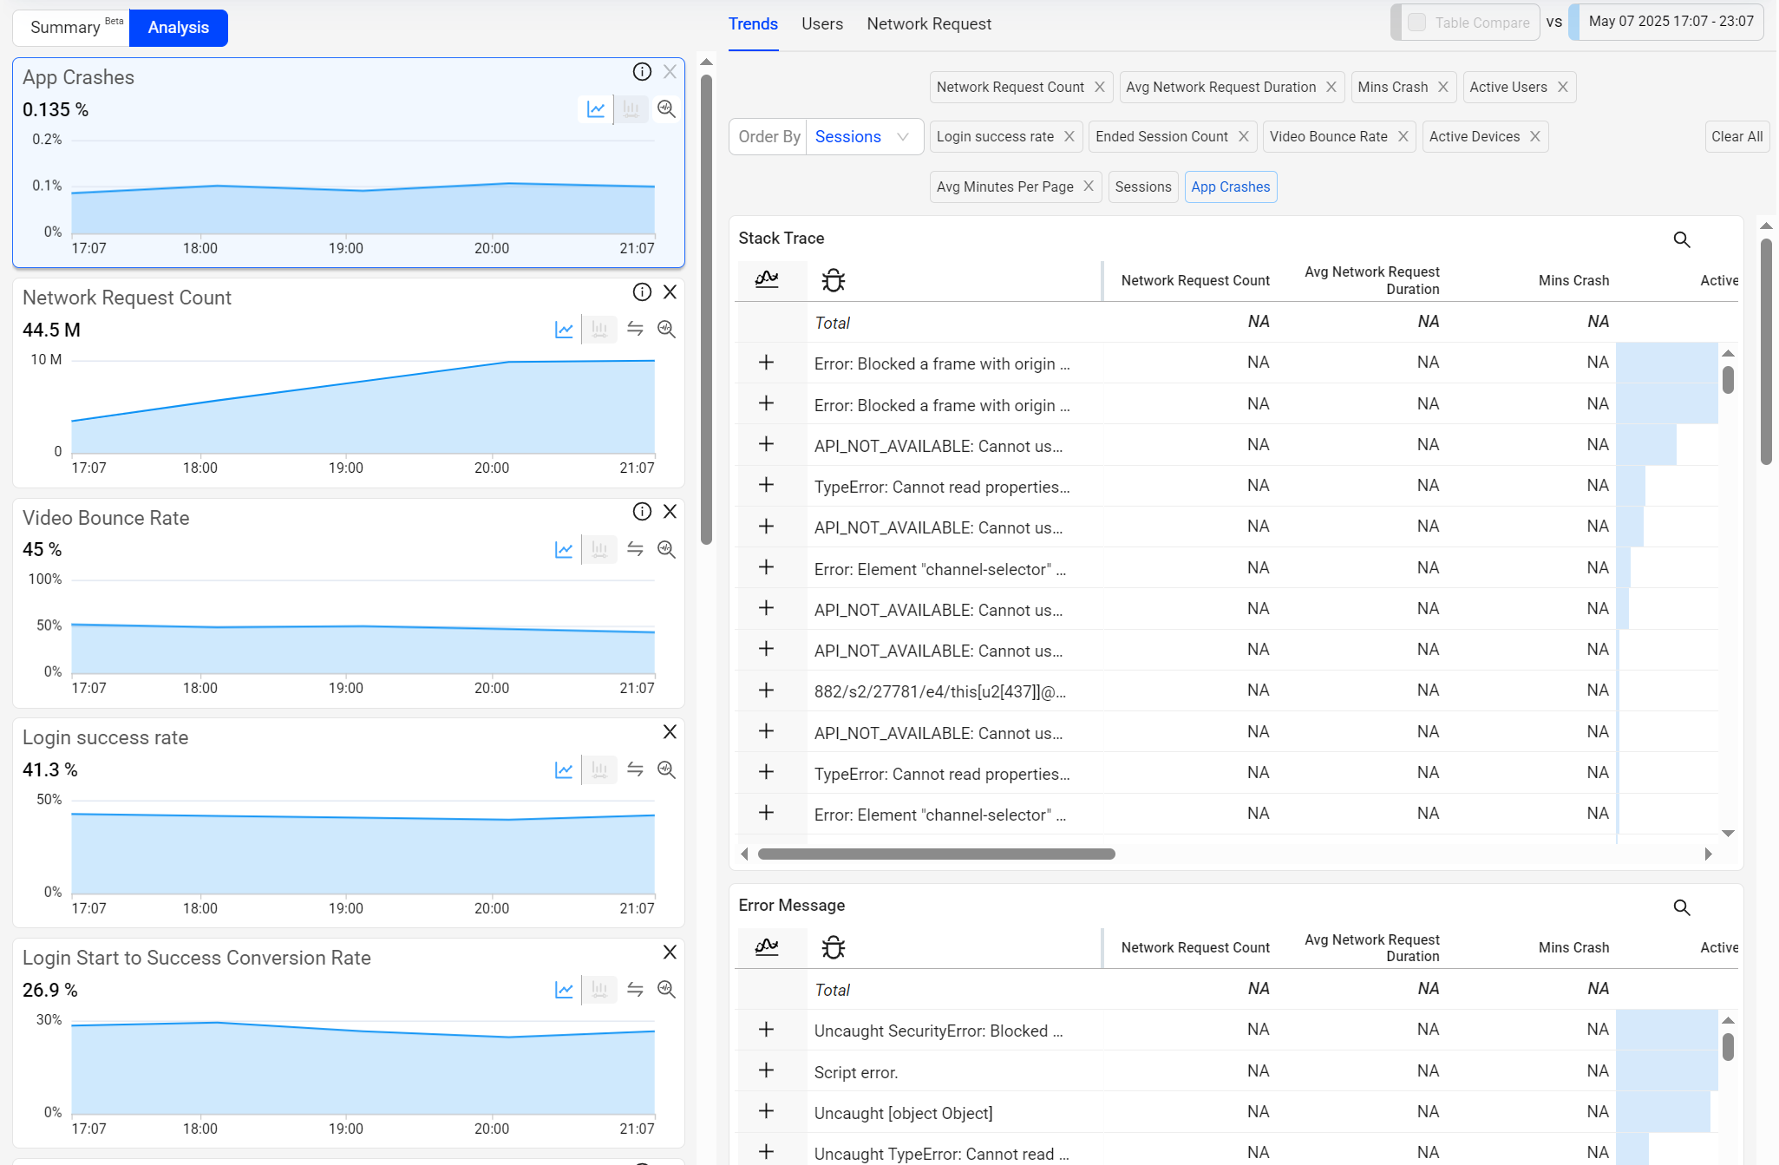1779x1165 pixels.
Task: Switch to the Users tab
Action: tap(821, 24)
